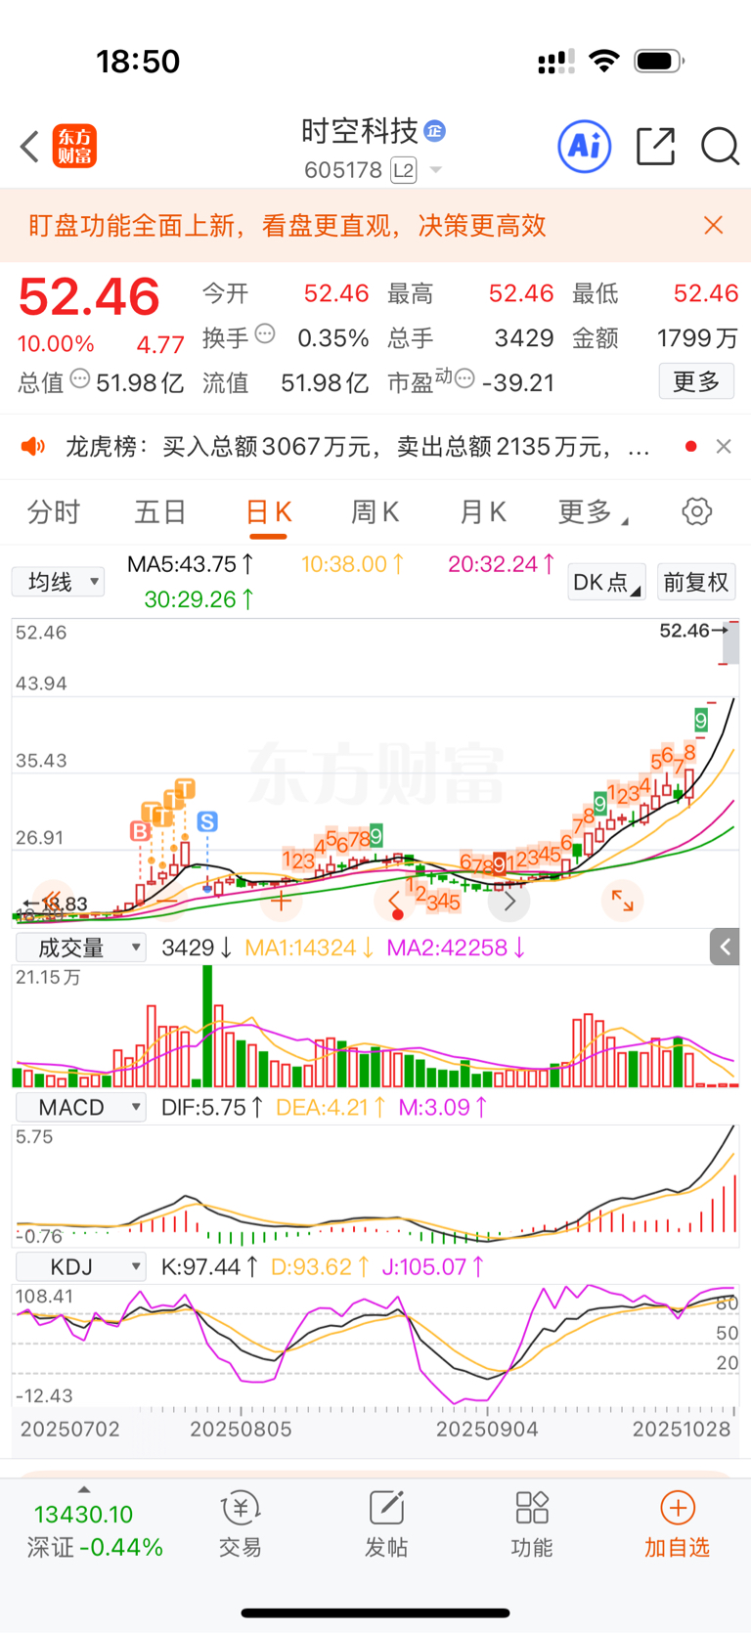This screenshot has width=751, height=1633.
Task: Tap 加自选 to add watchlist
Action: (x=677, y=1523)
